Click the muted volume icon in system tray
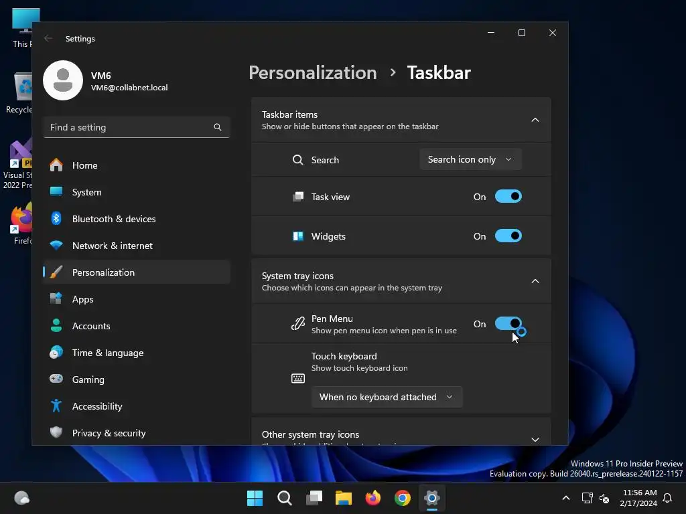 (x=604, y=498)
